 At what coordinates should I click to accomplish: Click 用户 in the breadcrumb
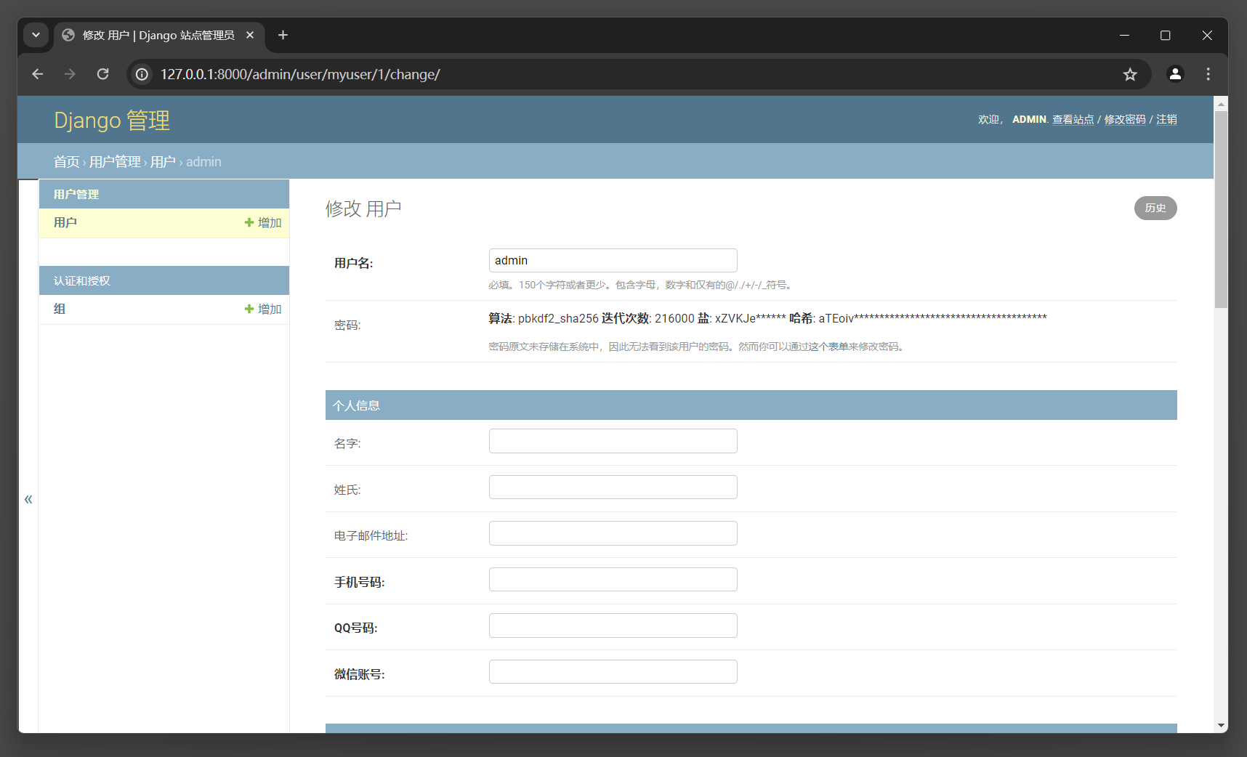click(163, 162)
